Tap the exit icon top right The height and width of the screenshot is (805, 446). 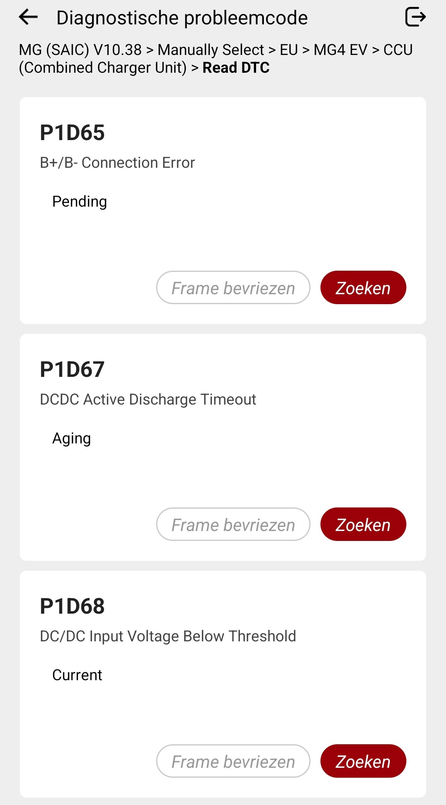click(415, 17)
